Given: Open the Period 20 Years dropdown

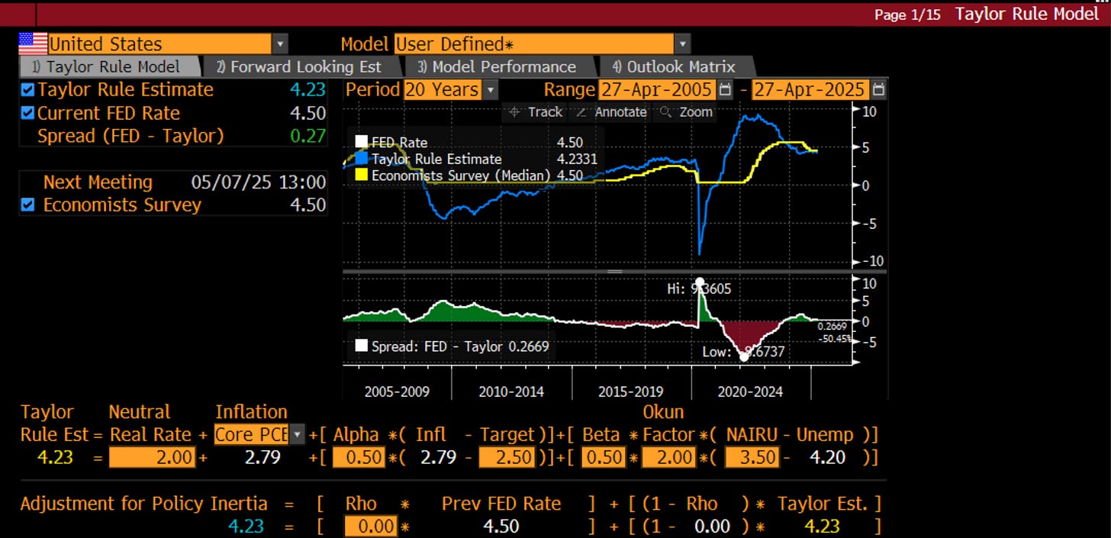Looking at the screenshot, I should [x=490, y=90].
